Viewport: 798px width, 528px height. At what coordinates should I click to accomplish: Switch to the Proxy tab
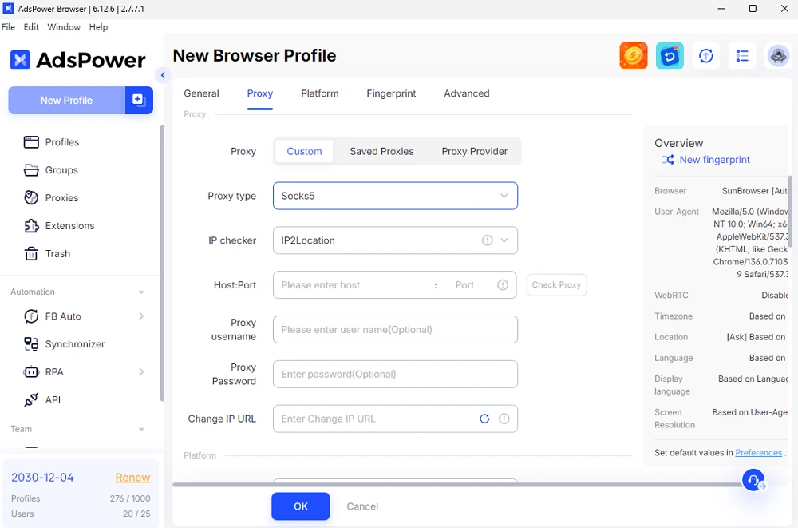tap(260, 93)
